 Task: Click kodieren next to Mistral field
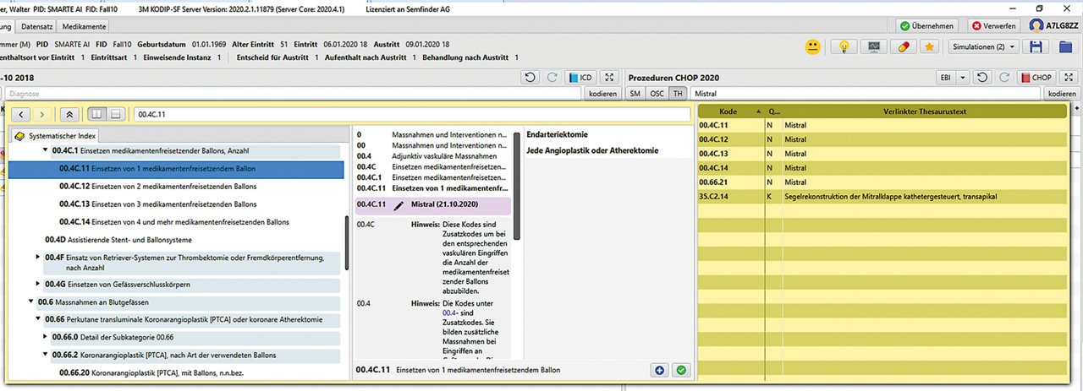tap(1060, 94)
